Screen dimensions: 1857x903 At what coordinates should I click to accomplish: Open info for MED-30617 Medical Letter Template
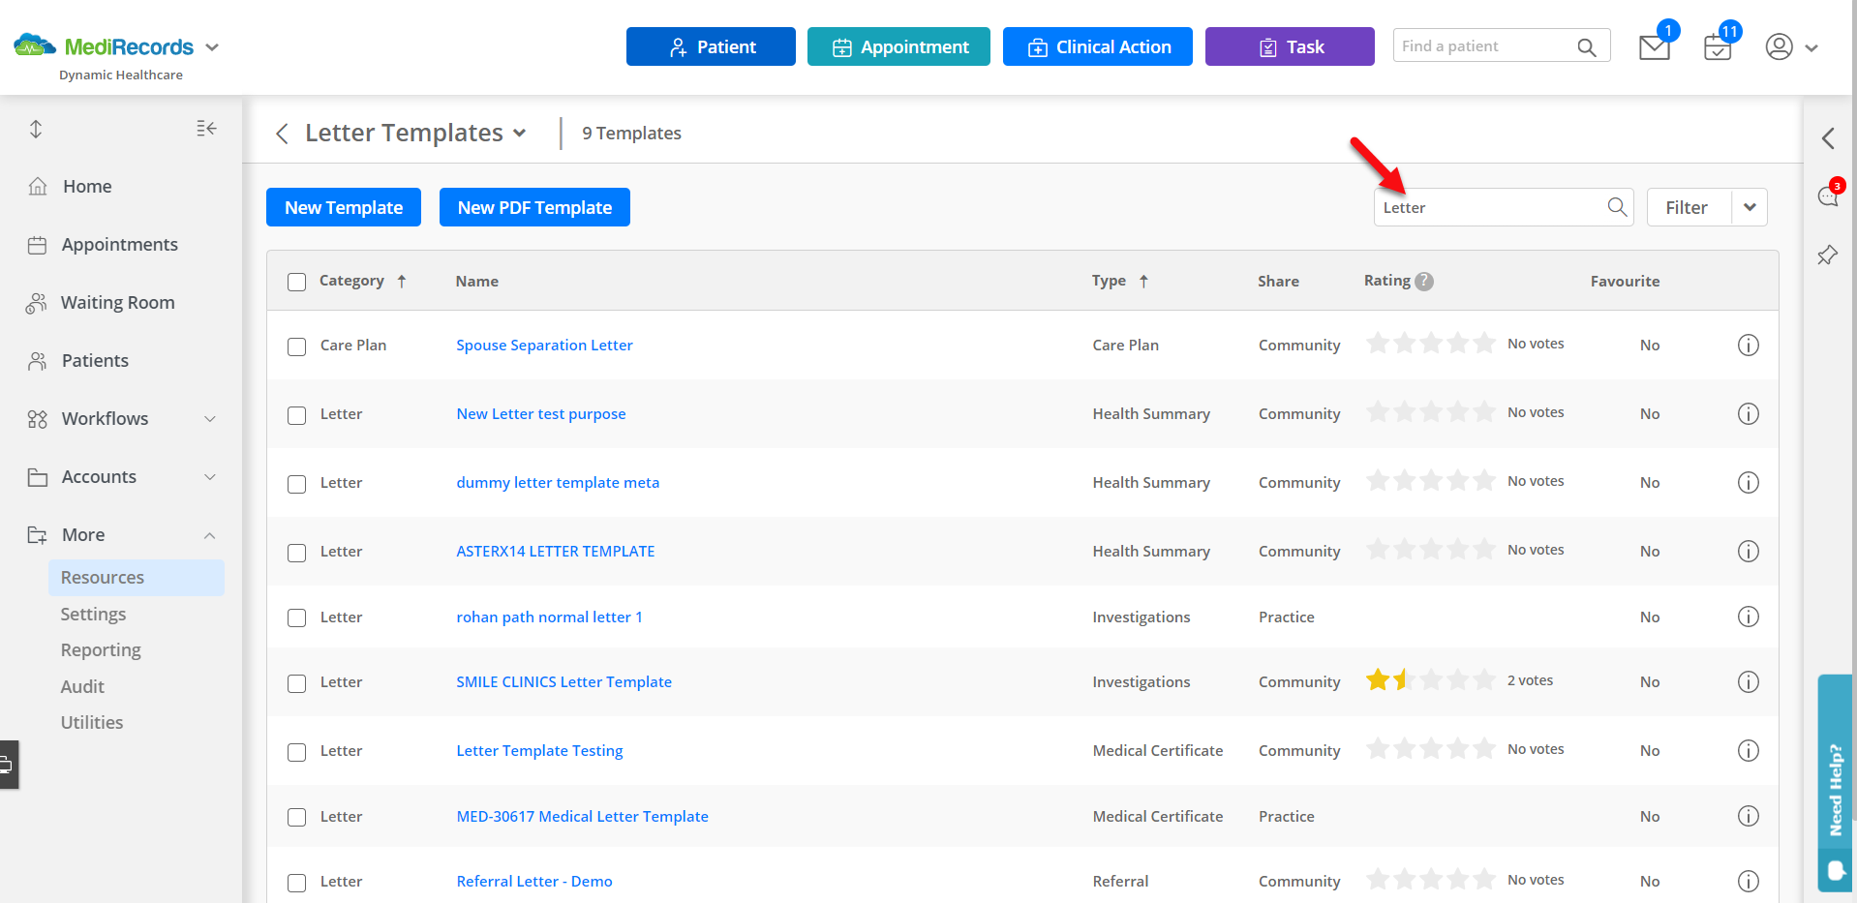tap(1748, 816)
